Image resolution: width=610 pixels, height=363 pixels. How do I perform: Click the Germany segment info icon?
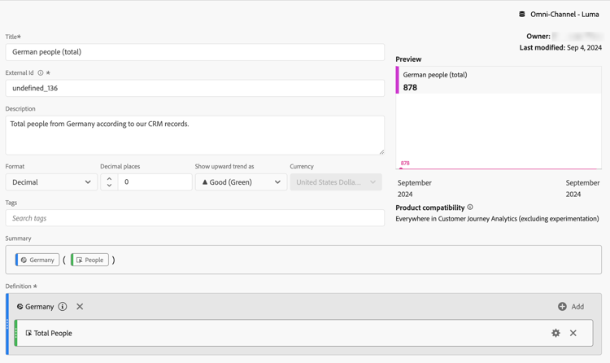pos(63,307)
